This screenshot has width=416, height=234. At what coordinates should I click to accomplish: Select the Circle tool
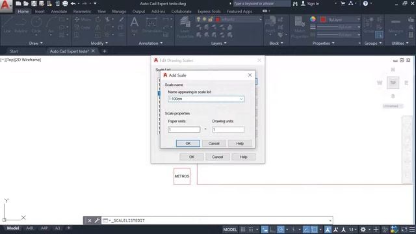(36, 25)
